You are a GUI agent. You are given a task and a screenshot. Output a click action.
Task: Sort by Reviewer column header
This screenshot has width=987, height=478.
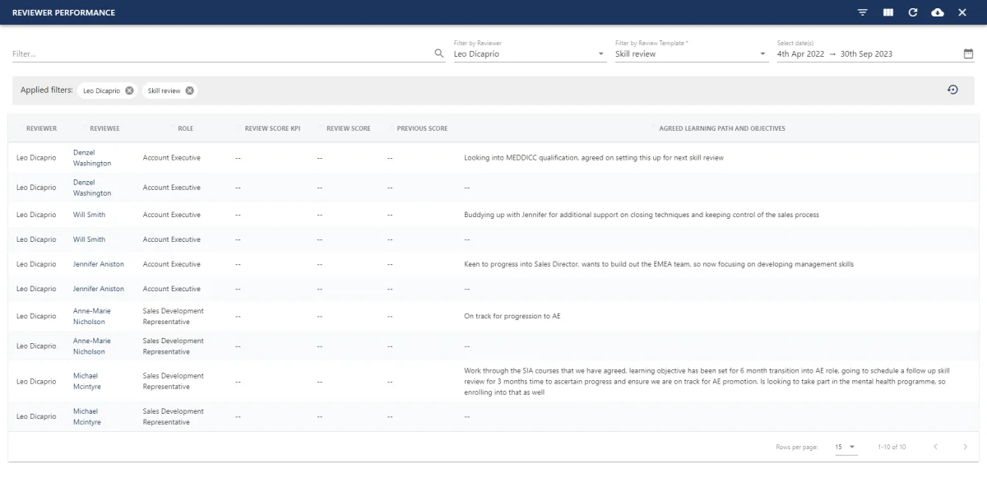click(41, 128)
